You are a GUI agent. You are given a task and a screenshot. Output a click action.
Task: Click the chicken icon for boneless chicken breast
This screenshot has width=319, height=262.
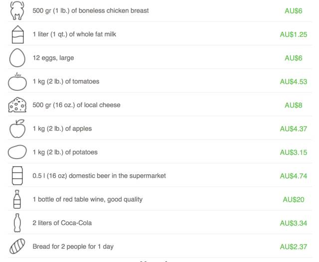pyautogui.click(x=17, y=10)
